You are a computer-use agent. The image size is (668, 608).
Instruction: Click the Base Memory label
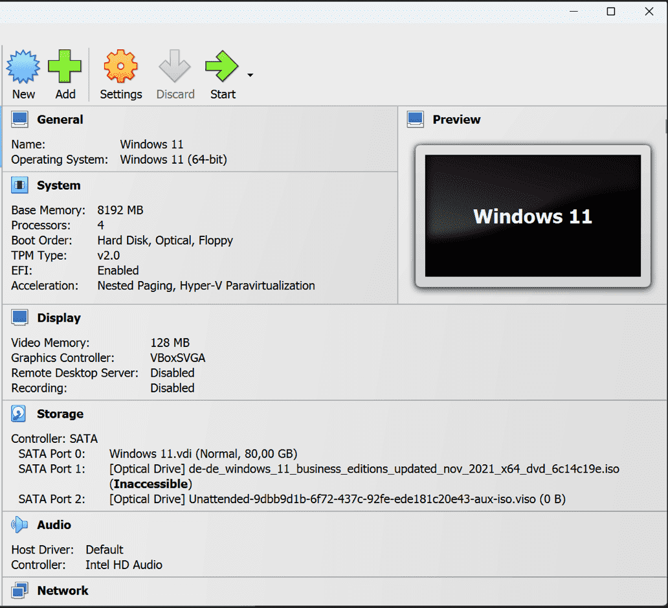tap(48, 210)
